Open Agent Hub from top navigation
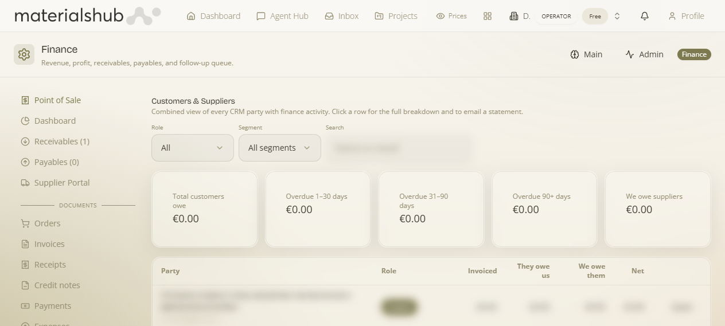Viewport: 725px width, 326px height. pos(282,16)
